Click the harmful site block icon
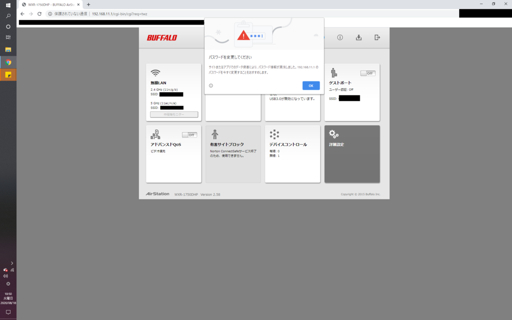Image resolution: width=512 pixels, height=320 pixels. tap(215, 134)
